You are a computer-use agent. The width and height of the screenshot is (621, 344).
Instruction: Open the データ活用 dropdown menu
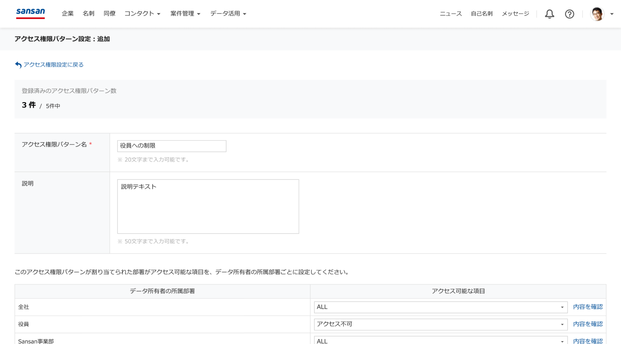[x=228, y=14]
